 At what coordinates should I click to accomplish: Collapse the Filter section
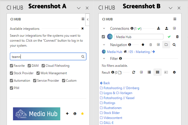click(104, 58)
